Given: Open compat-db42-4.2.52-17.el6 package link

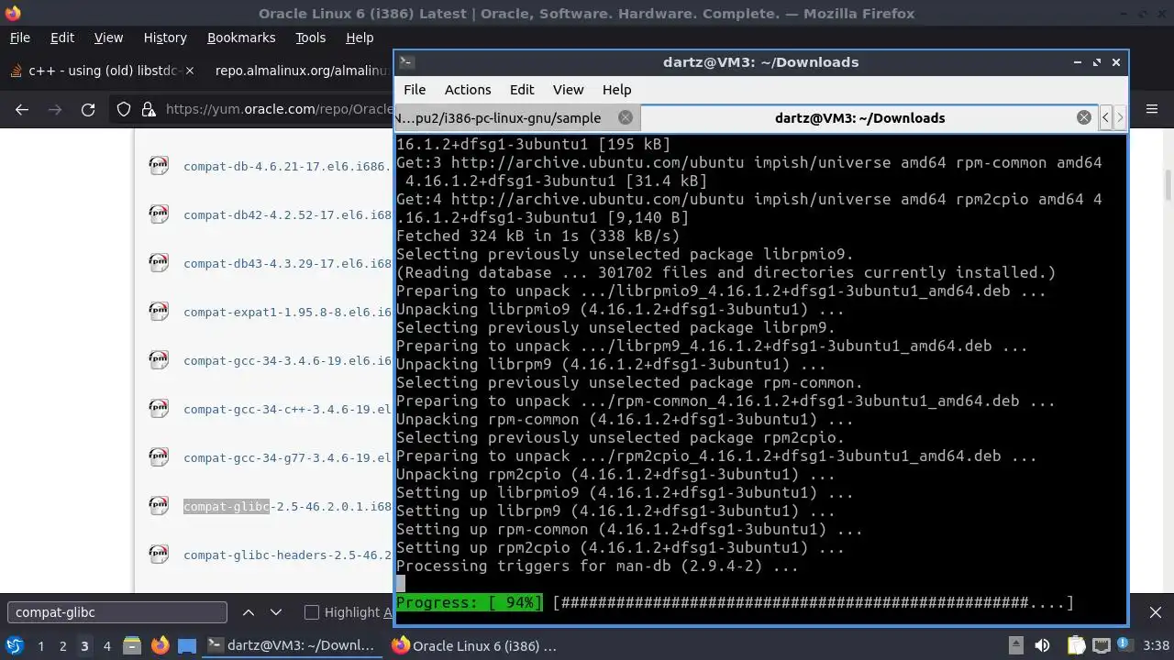Looking at the screenshot, I should click(287, 214).
